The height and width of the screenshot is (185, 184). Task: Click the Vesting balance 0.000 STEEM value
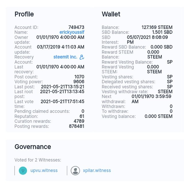tap(158, 116)
